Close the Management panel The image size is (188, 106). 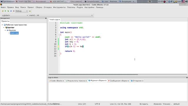(46, 18)
